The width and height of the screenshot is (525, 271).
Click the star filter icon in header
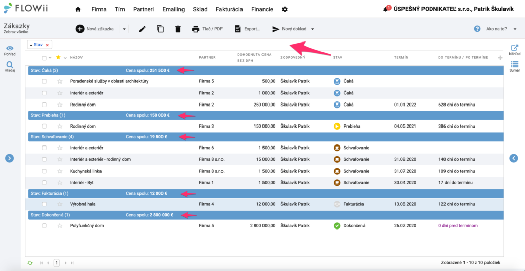click(x=58, y=57)
